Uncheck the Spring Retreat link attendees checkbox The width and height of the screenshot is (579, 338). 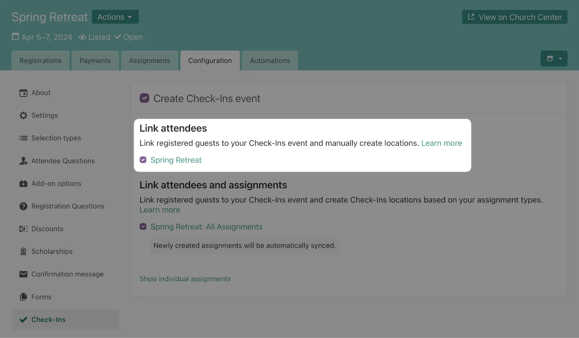(x=143, y=160)
